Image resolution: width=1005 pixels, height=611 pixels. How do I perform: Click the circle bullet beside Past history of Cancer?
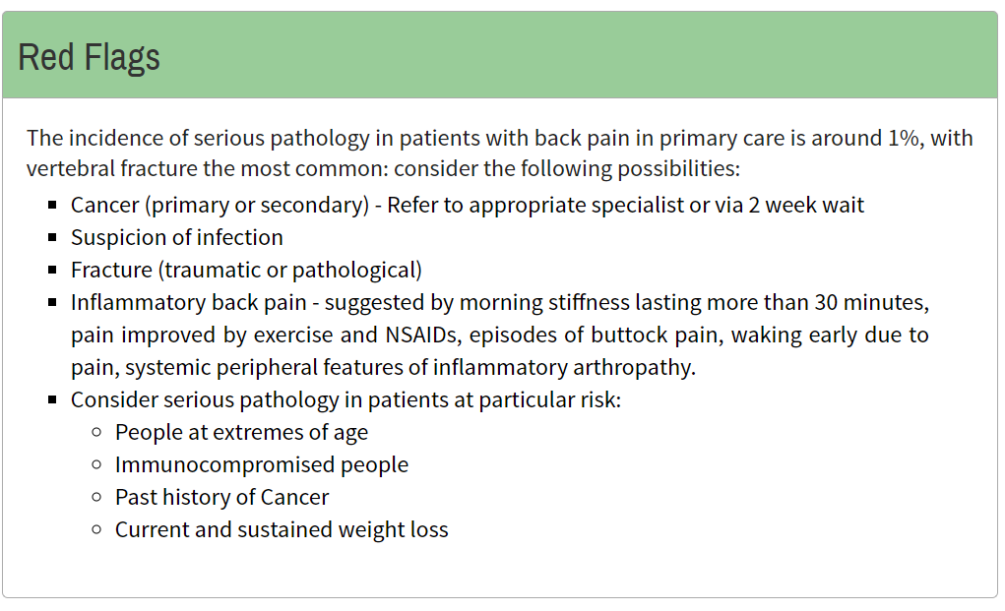pos(96,498)
